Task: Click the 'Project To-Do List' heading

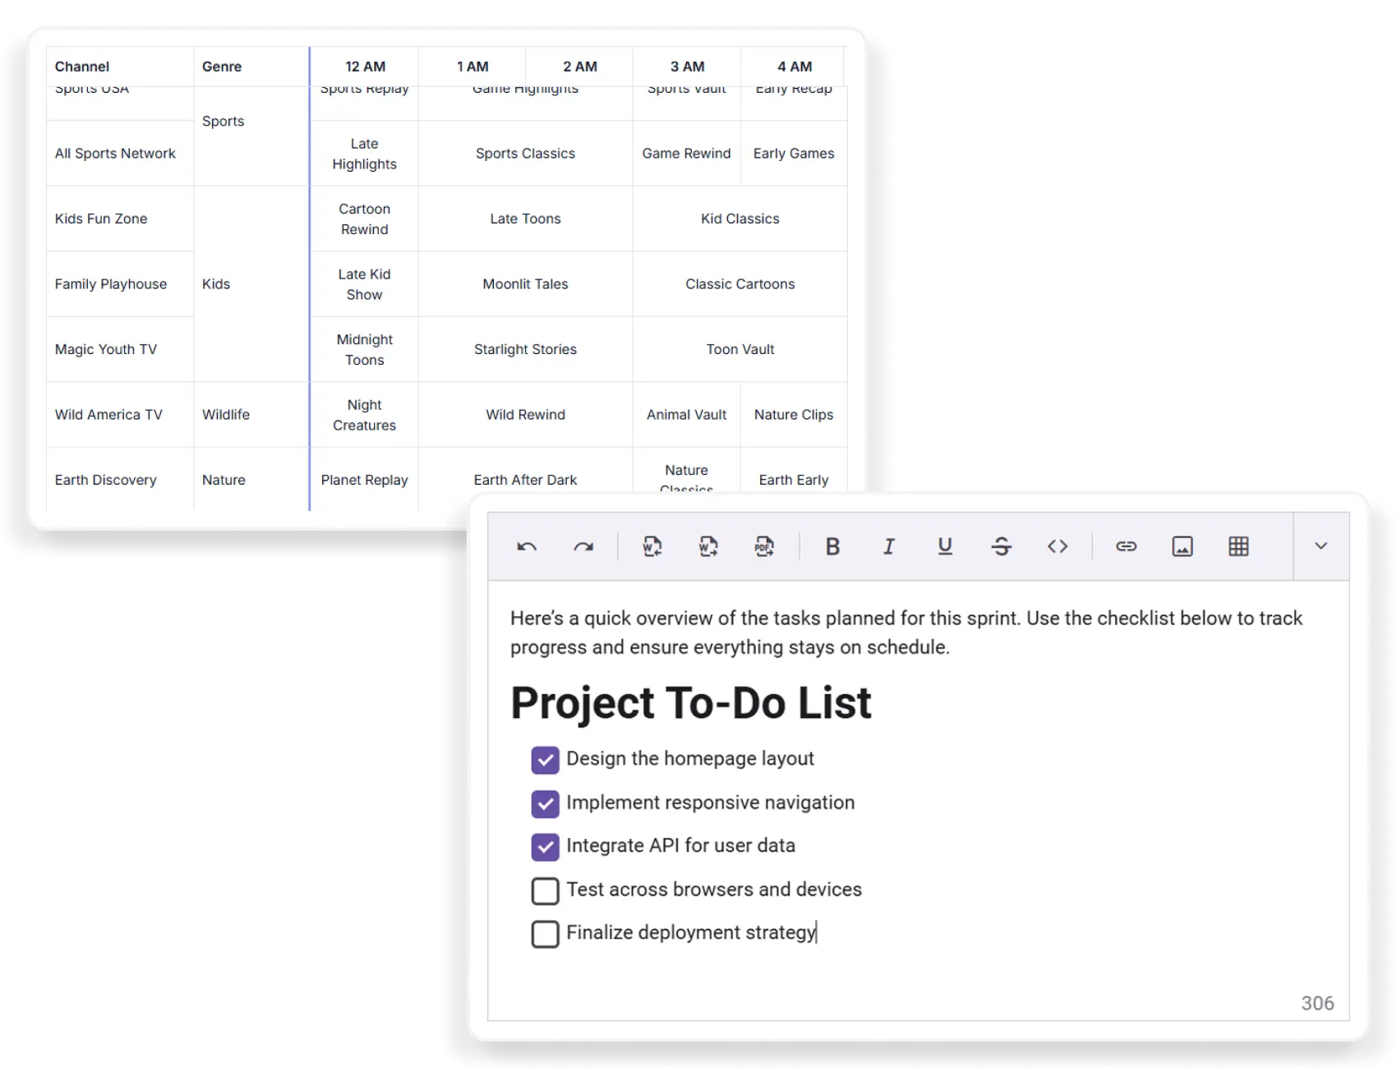Action: (x=690, y=703)
